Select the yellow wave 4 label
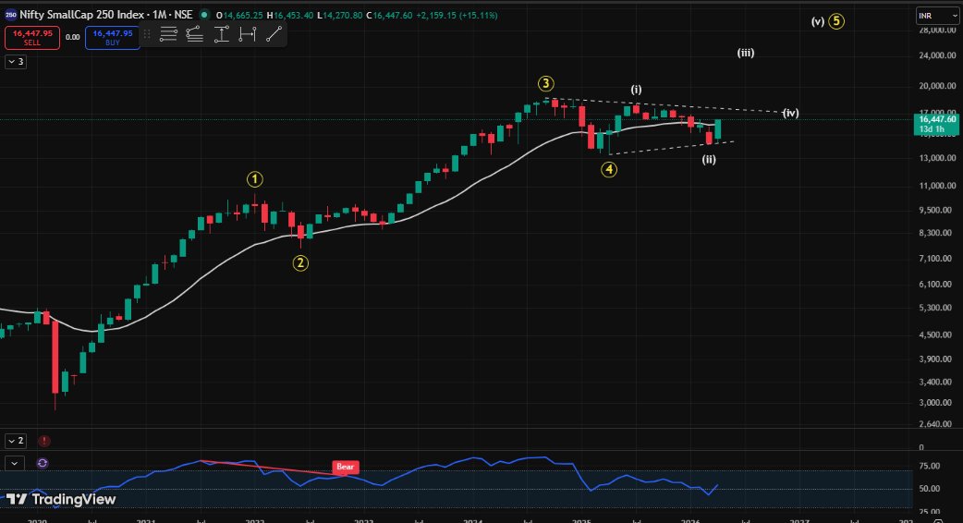This screenshot has width=963, height=523. tap(609, 169)
